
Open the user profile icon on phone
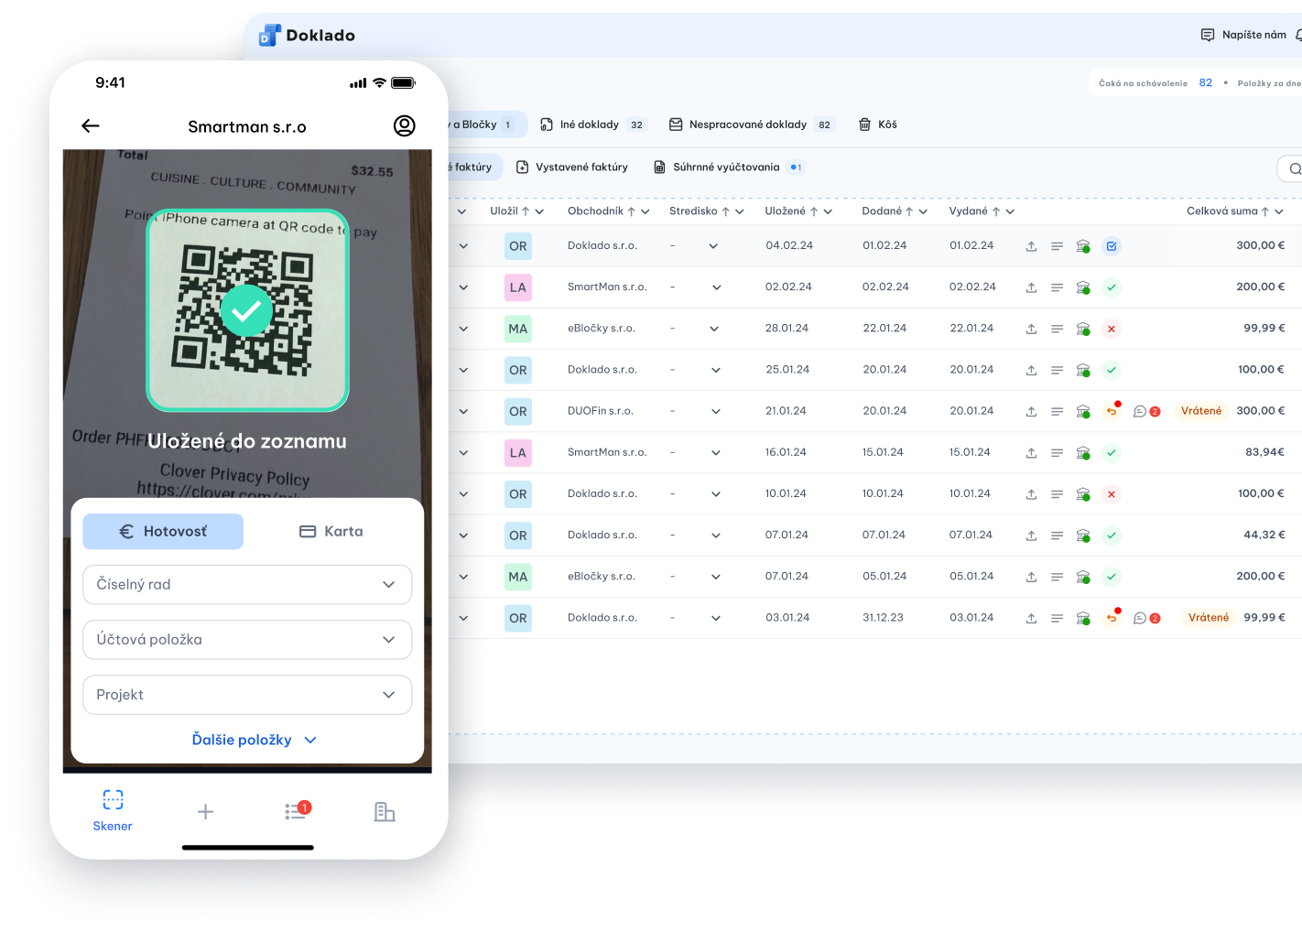pos(404,126)
